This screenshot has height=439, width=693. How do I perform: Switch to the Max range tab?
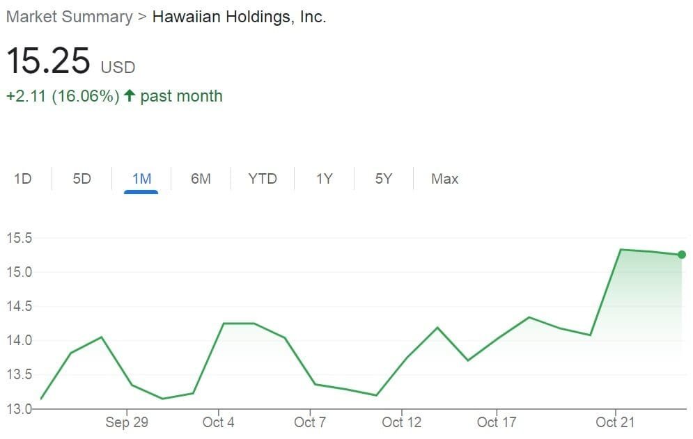(x=444, y=179)
